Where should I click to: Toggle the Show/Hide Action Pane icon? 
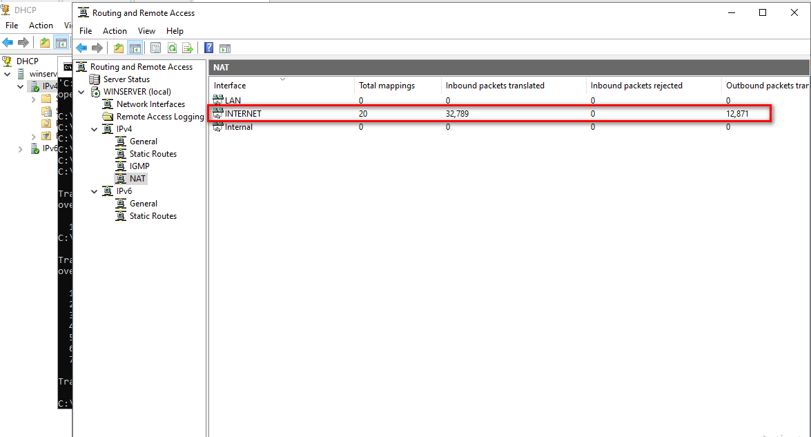click(224, 48)
